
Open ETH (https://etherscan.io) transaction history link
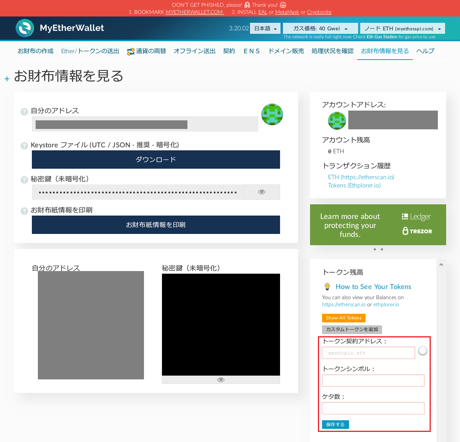[x=361, y=177]
